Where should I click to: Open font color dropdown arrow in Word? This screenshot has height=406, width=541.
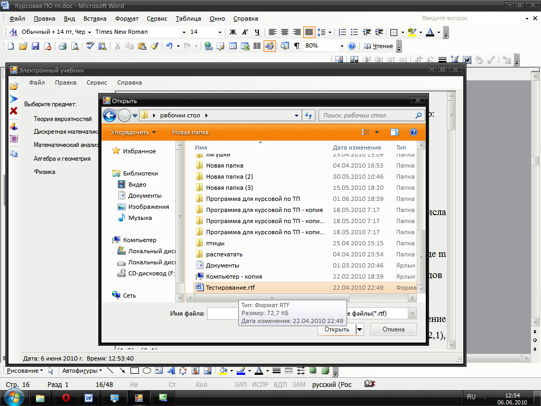coord(439,32)
